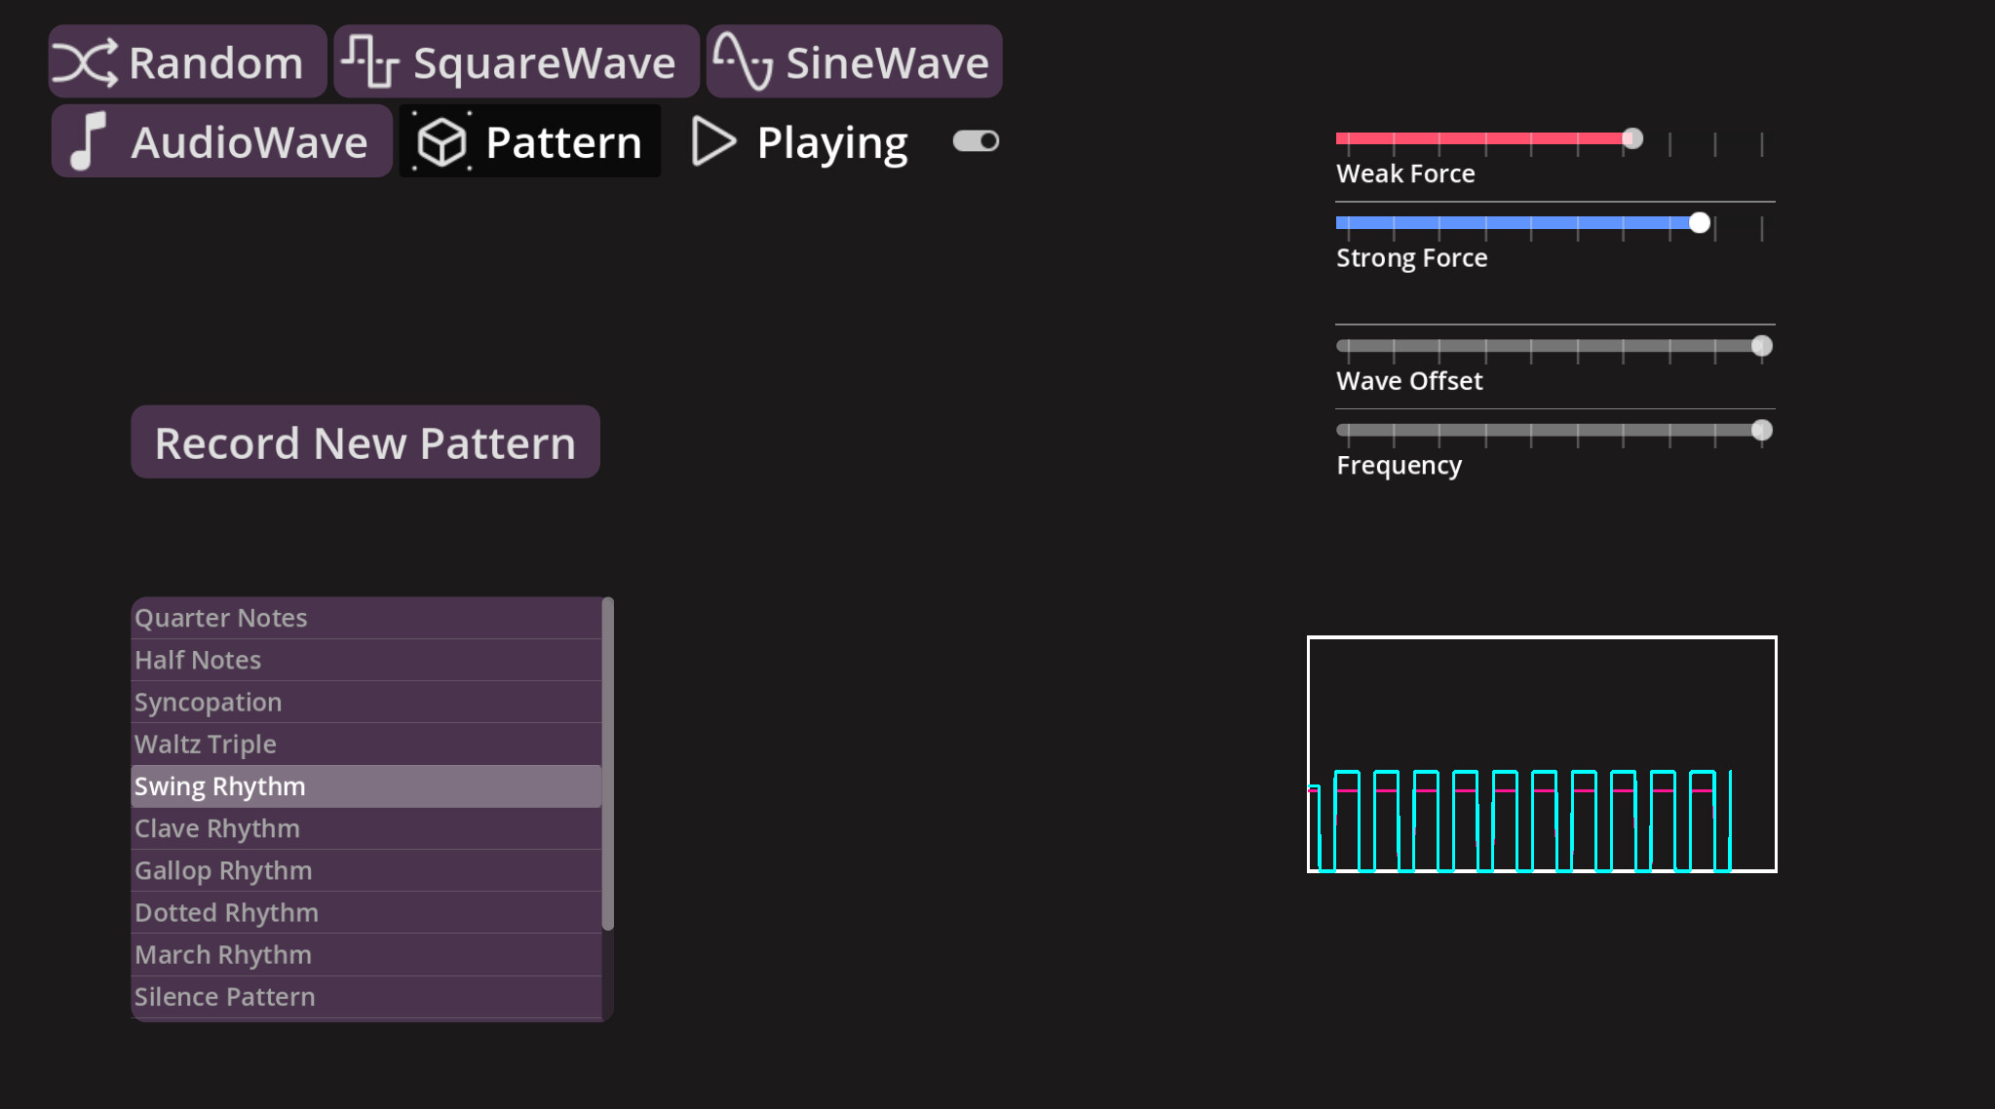Select Clave Rhythm from the pattern list

tap(365, 827)
